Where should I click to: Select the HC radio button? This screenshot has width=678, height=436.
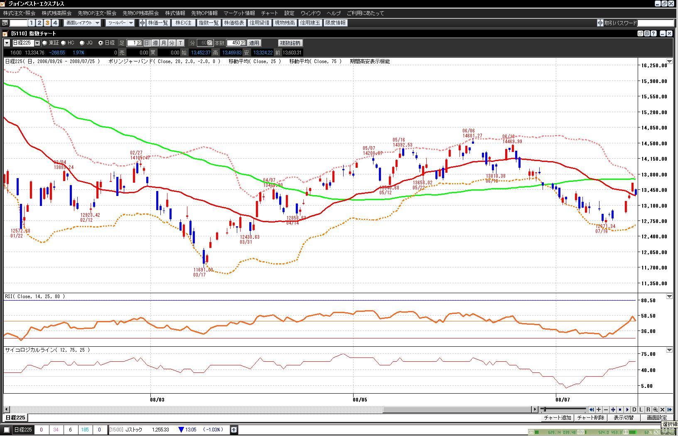tap(64, 43)
